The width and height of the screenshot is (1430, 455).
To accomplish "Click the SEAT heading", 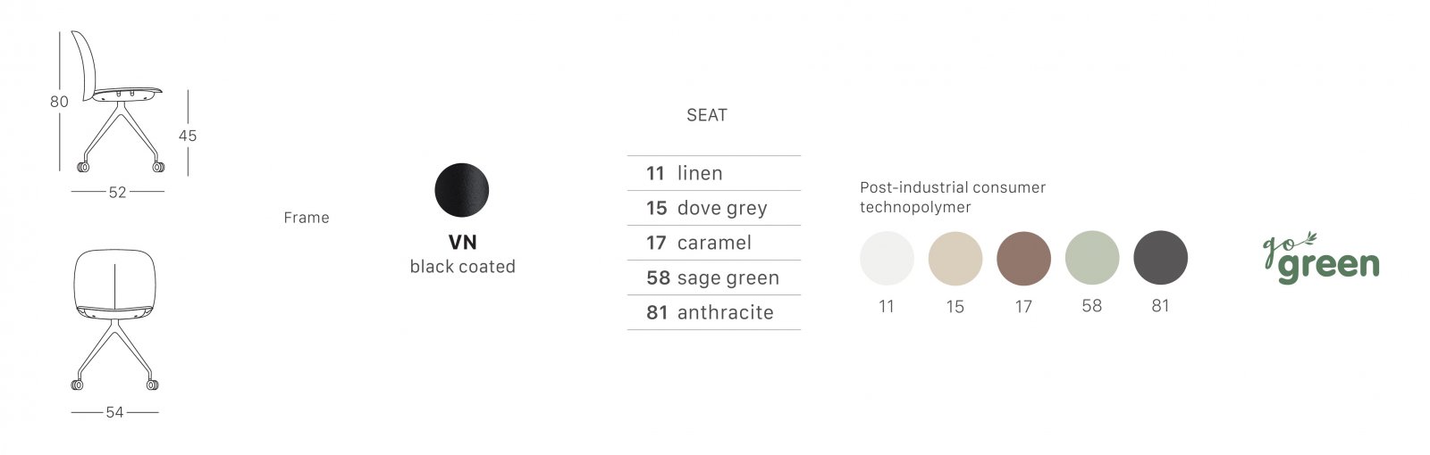I will click(x=707, y=115).
